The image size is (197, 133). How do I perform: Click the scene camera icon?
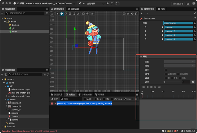(128, 14)
